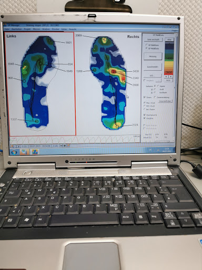Select the Impuls radio option
202x270 pixels.
click(x=158, y=86)
